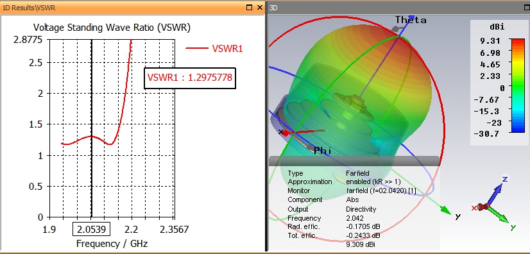Image resolution: width=530 pixels, height=254 pixels.
Task: Click the farfield monitor name text
Action: [381, 191]
